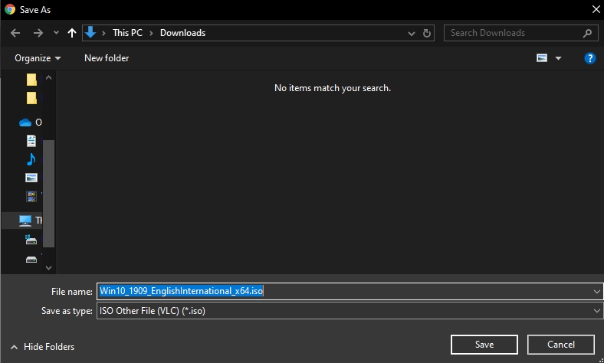Select Downloads in the address path
This screenshot has width=604, height=363.
[183, 33]
